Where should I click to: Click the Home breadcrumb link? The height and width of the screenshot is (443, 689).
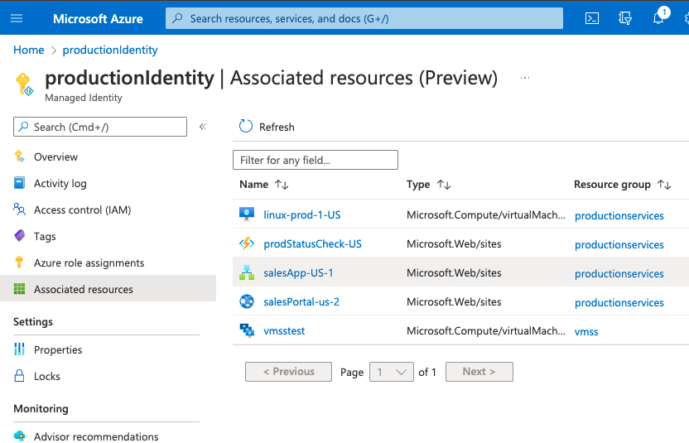29,50
